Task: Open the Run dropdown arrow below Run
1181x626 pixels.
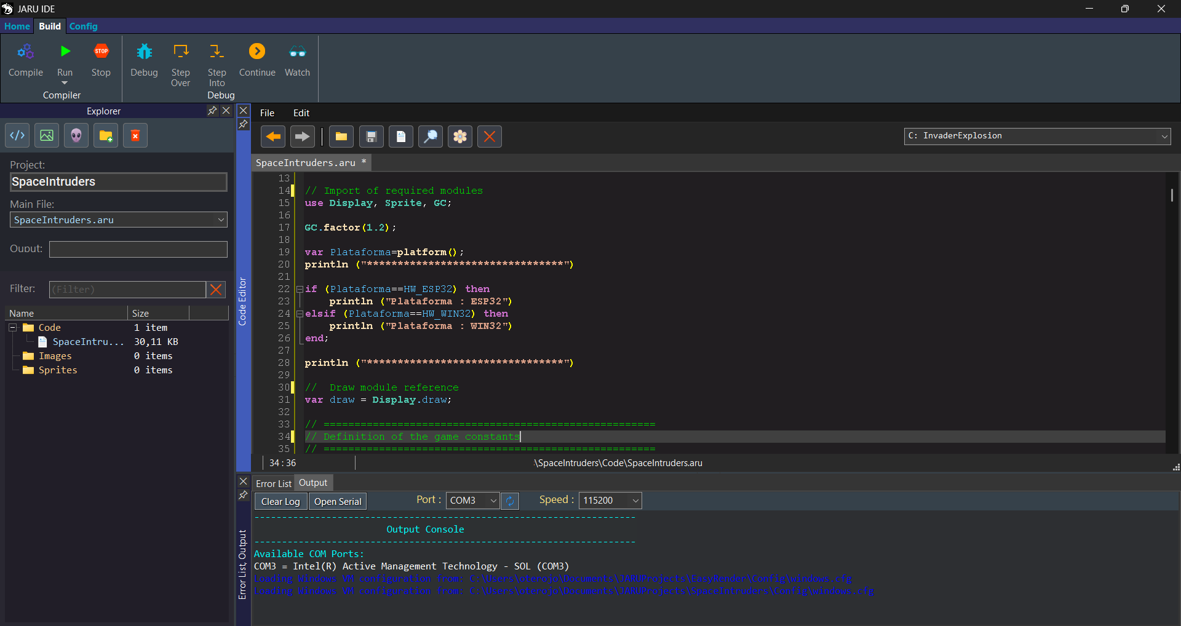Action: point(65,83)
